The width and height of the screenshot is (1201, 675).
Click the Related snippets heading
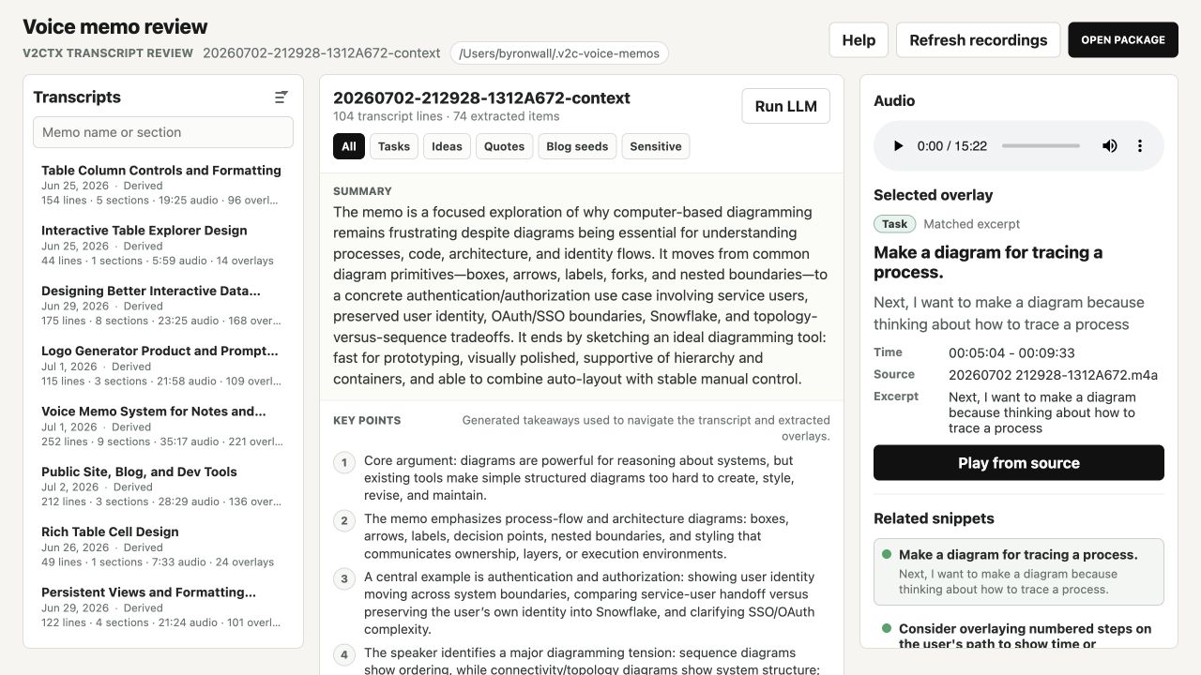coord(934,518)
